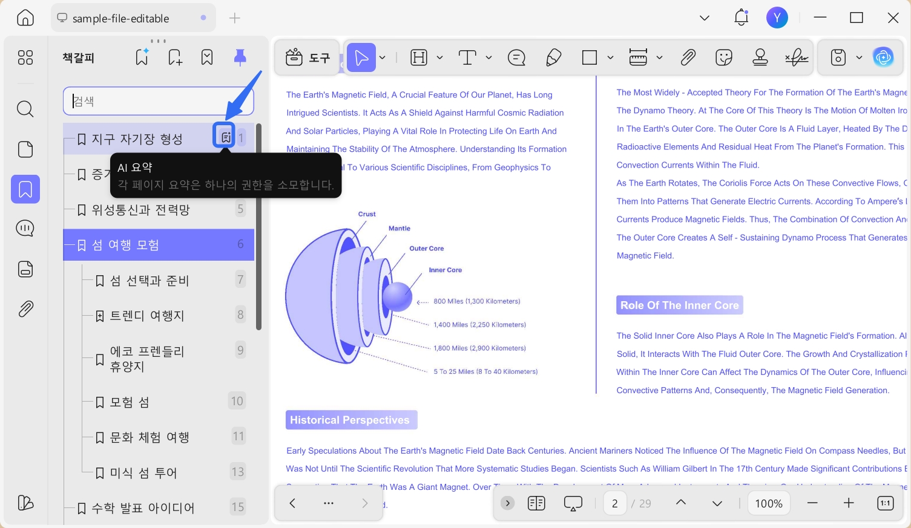Open a new tab with plus
Viewport: 911px width, 528px height.
[x=235, y=18]
